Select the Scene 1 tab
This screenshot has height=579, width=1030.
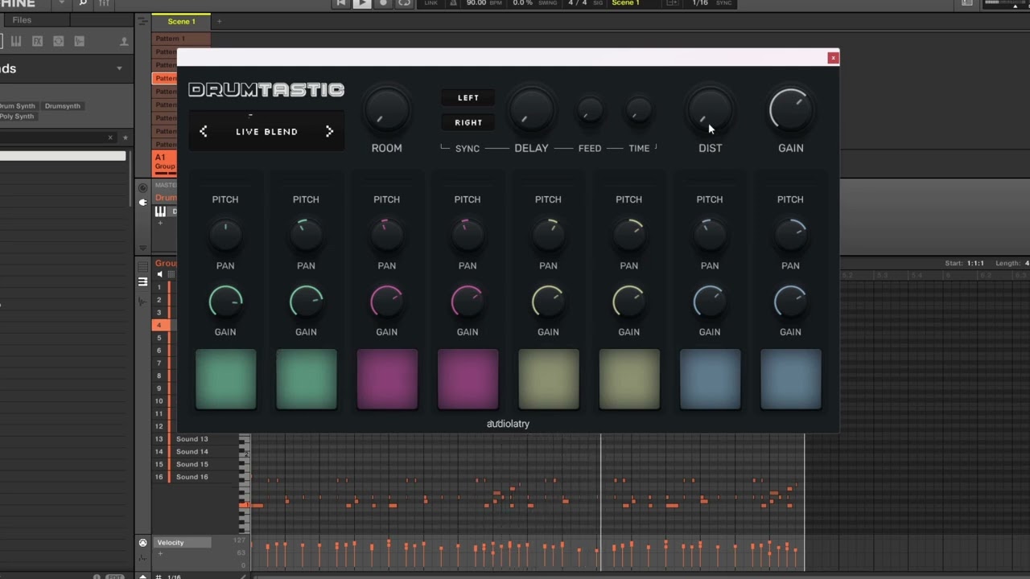tap(181, 22)
